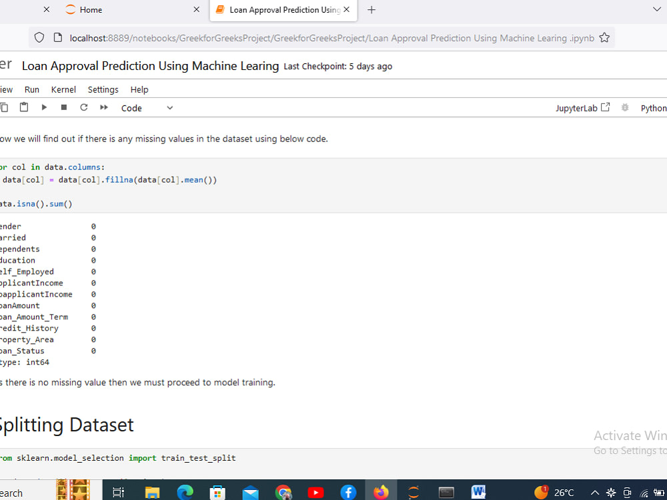Click the site information page icon
The height and width of the screenshot is (500, 667).
coord(58,38)
